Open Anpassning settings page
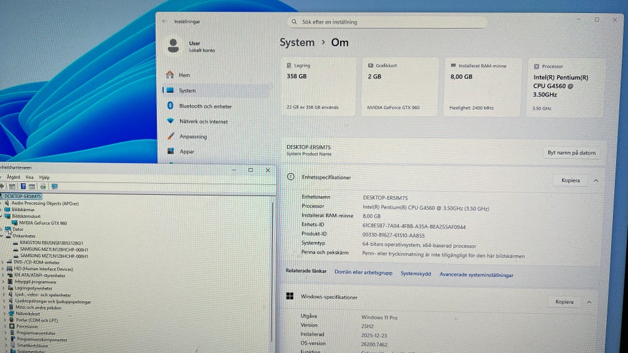The image size is (628, 353). (193, 137)
